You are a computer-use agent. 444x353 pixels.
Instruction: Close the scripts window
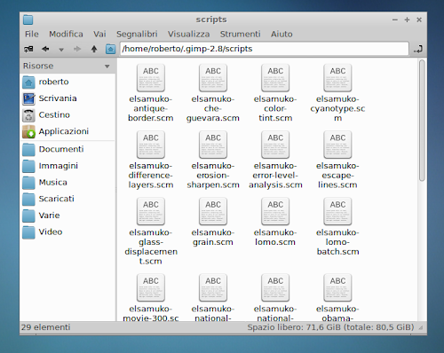tap(419, 20)
